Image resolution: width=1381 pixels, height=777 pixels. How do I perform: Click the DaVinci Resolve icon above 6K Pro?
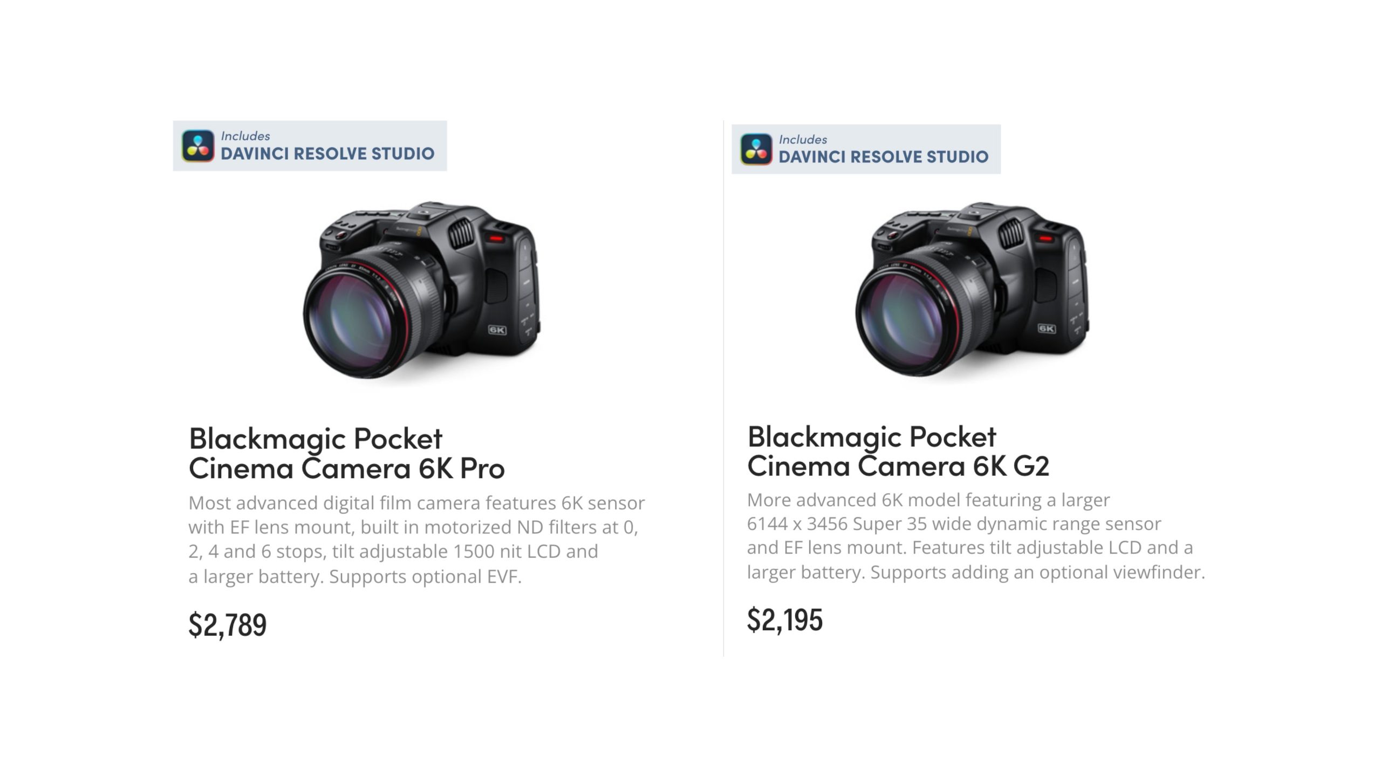click(198, 146)
